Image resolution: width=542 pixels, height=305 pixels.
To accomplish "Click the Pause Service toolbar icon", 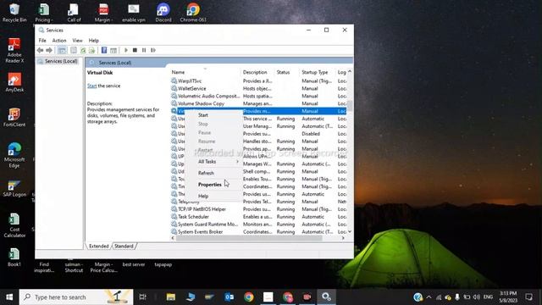I will point(144,51).
